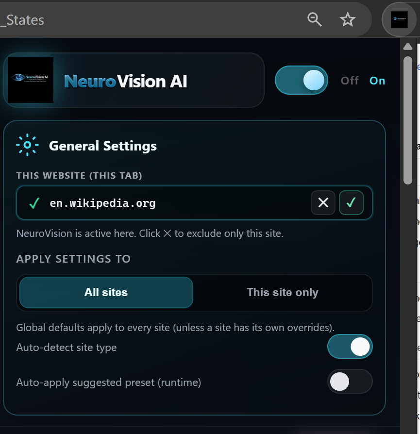Image resolution: width=420 pixels, height=434 pixels.
Task: Click the General Settings sun icon
Action: point(27,145)
